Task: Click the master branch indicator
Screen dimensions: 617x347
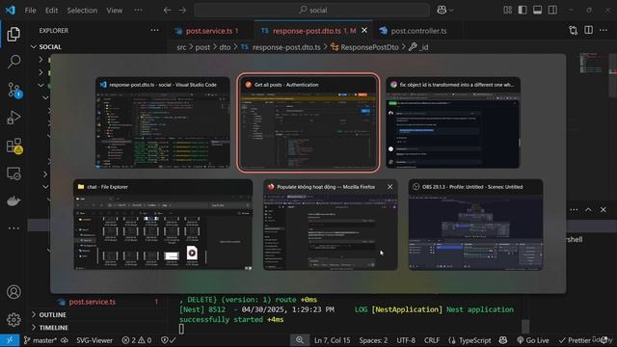Action: click(40, 340)
